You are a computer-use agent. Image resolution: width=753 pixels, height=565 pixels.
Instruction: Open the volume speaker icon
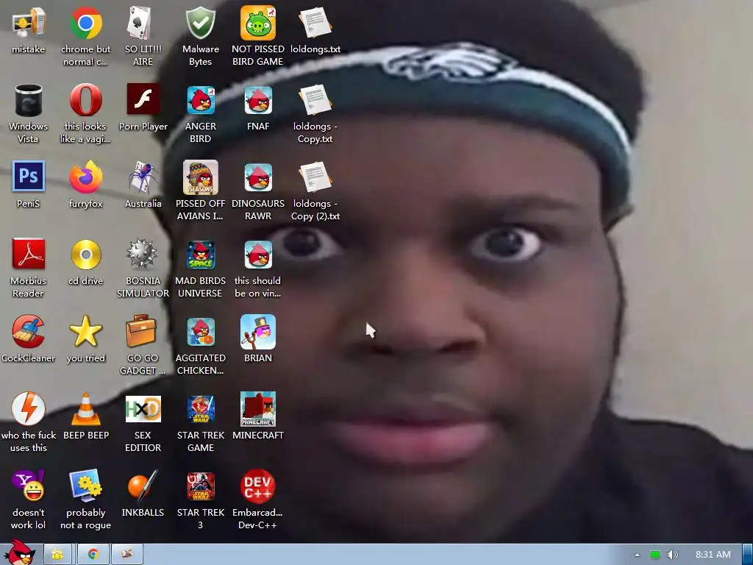point(673,555)
